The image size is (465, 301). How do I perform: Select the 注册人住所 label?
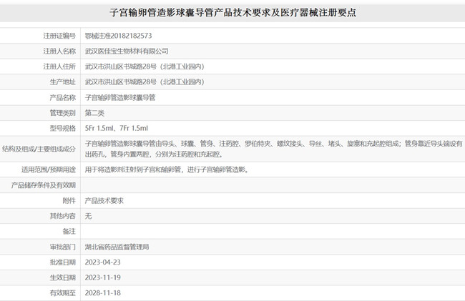click(x=59, y=66)
